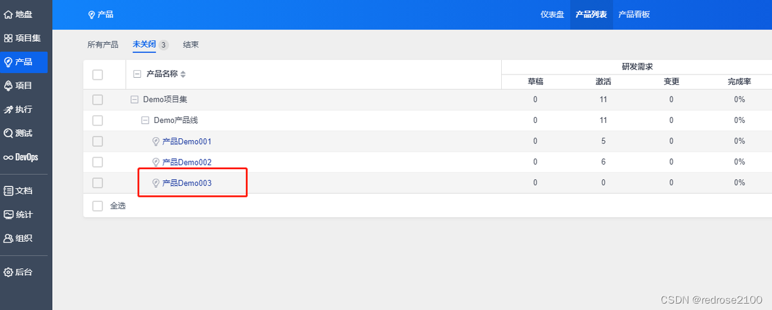Click 完成率 0% in 产品Demo003 row
The height and width of the screenshot is (310, 772).
739,183
